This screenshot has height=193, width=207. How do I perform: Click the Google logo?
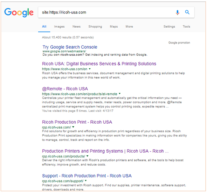coord(19,13)
